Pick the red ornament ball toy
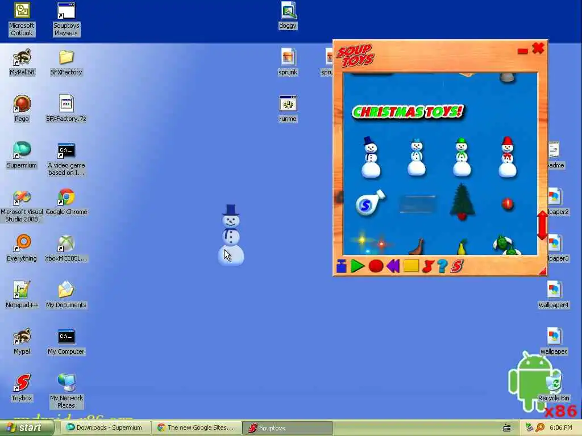Viewport: 582px width, 436px height. coord(508,204)
